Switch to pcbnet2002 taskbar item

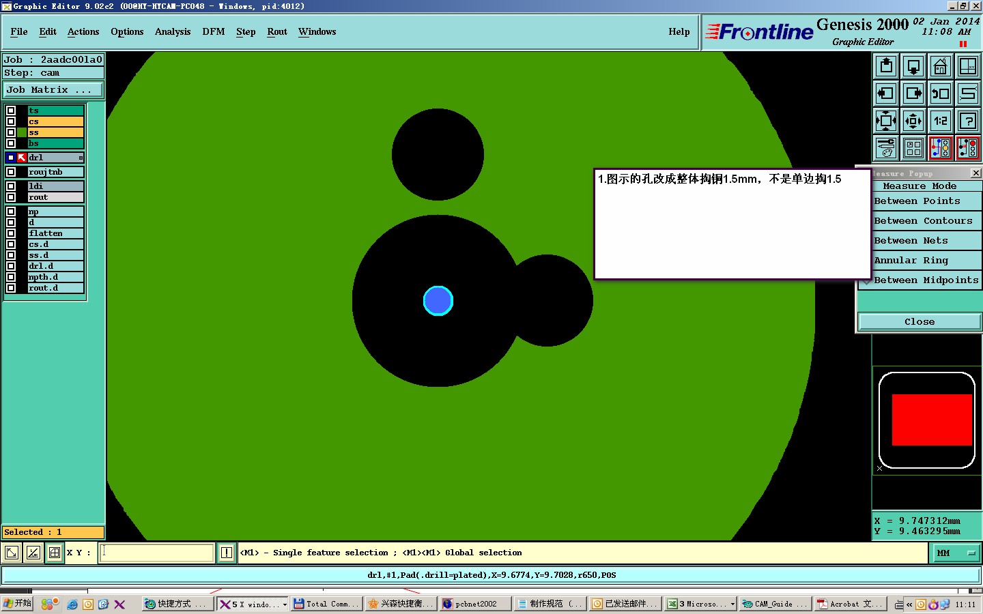point(476,604)
